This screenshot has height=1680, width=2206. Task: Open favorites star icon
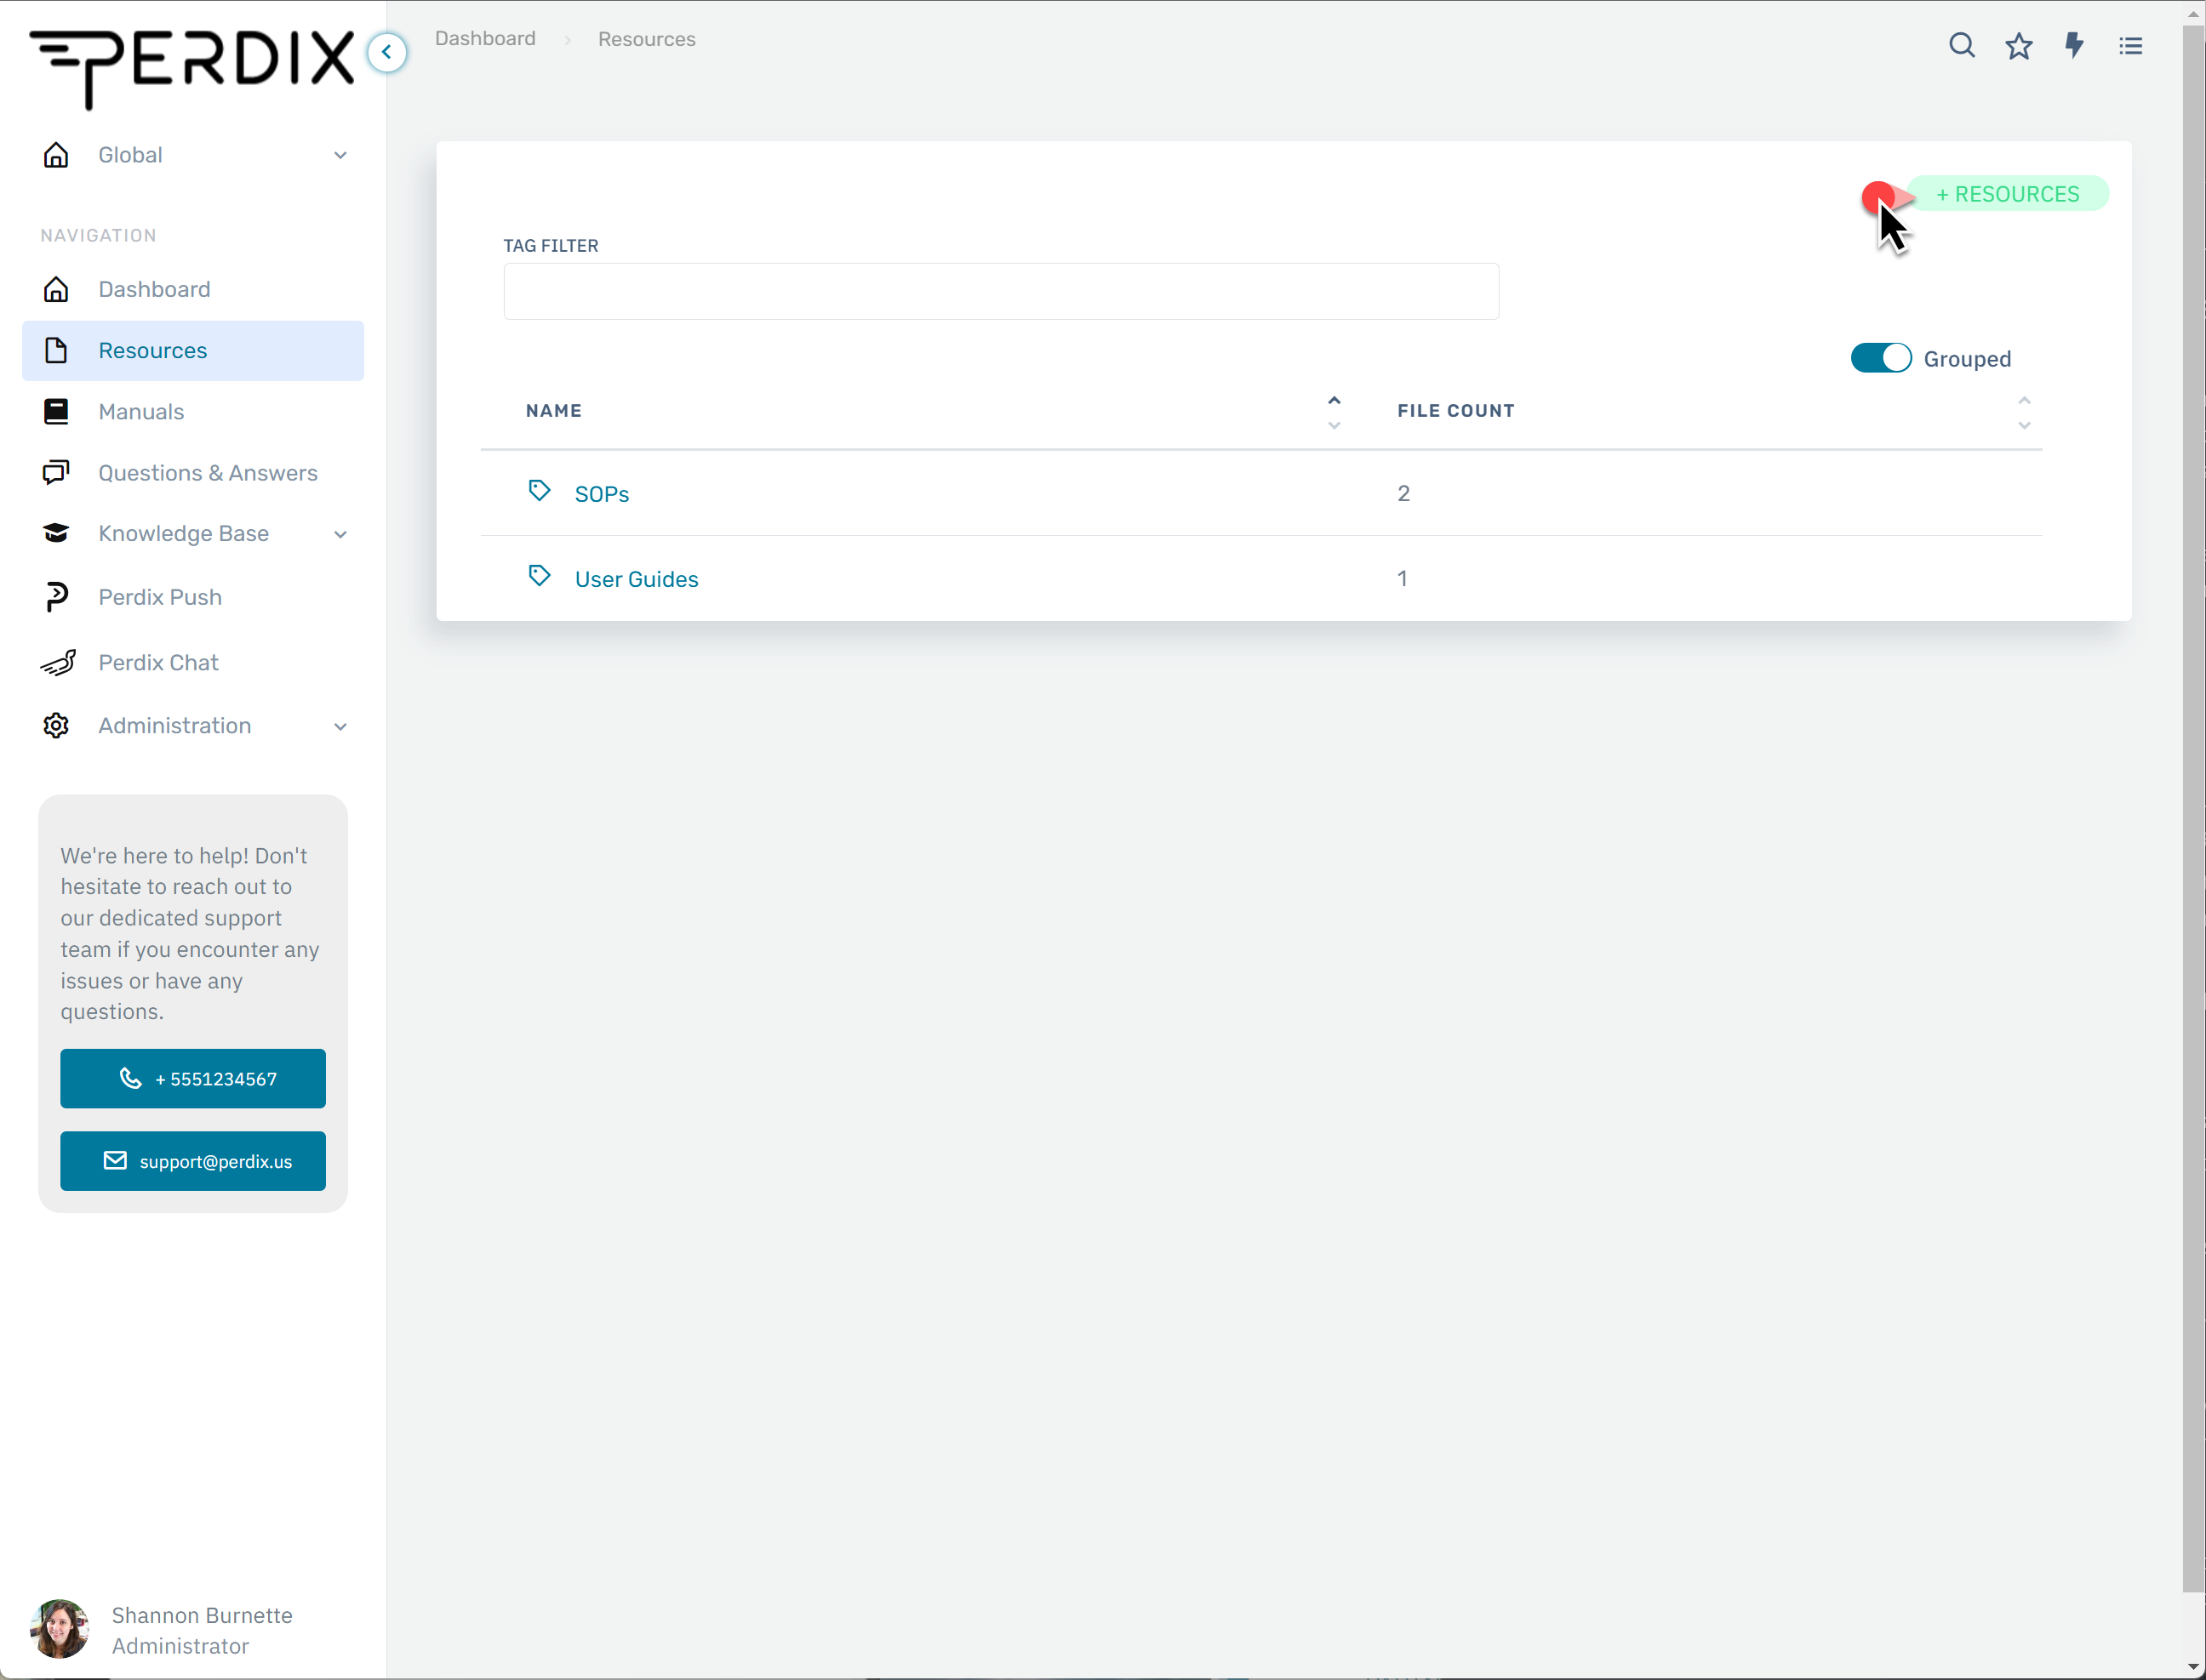pos(2018,46)
